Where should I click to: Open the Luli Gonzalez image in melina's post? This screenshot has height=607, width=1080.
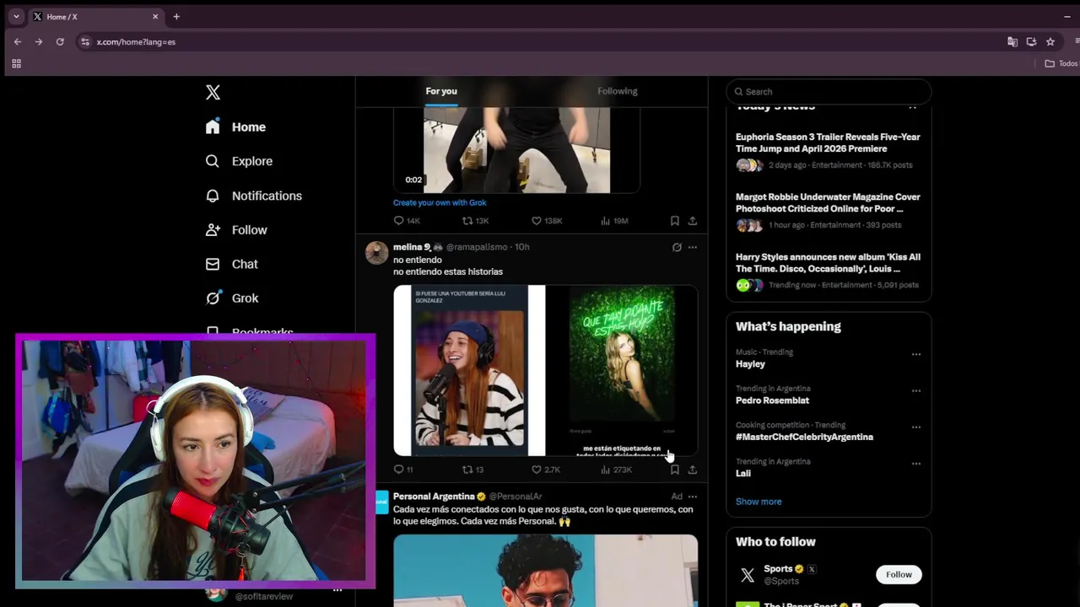[469, 370]
